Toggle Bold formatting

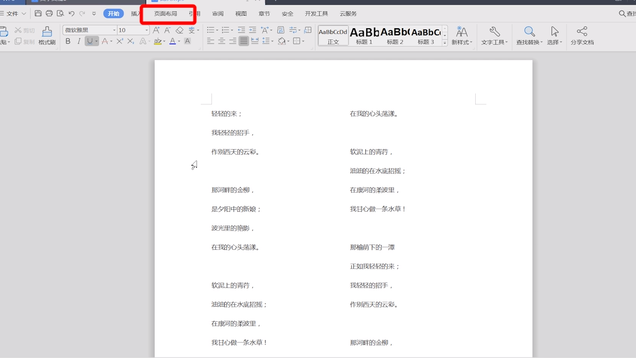pos(68,41)
